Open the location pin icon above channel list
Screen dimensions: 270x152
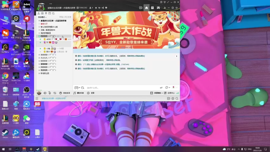pos(46,13)
